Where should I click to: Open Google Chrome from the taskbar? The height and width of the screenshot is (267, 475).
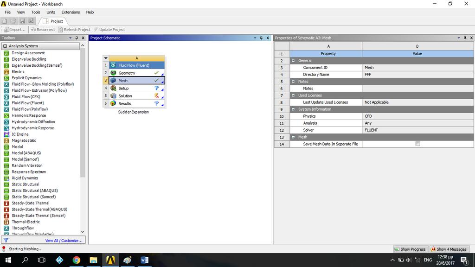tap(77, 260)
